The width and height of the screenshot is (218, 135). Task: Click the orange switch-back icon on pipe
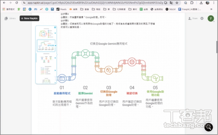tap(109, 70)
